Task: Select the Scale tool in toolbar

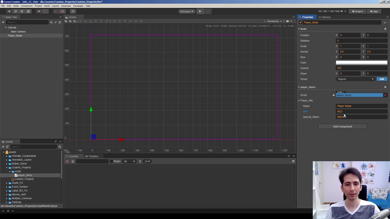Action: pos(22,11)
